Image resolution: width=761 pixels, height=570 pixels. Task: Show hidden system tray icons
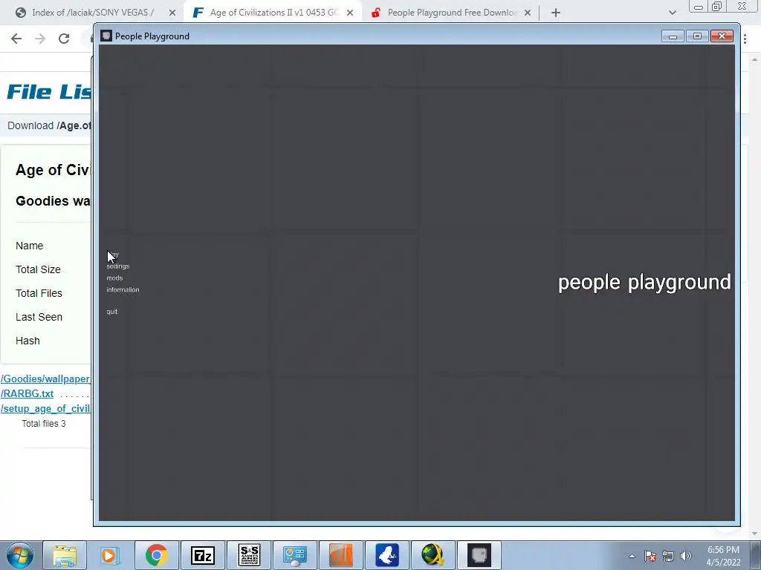point(632,556)
